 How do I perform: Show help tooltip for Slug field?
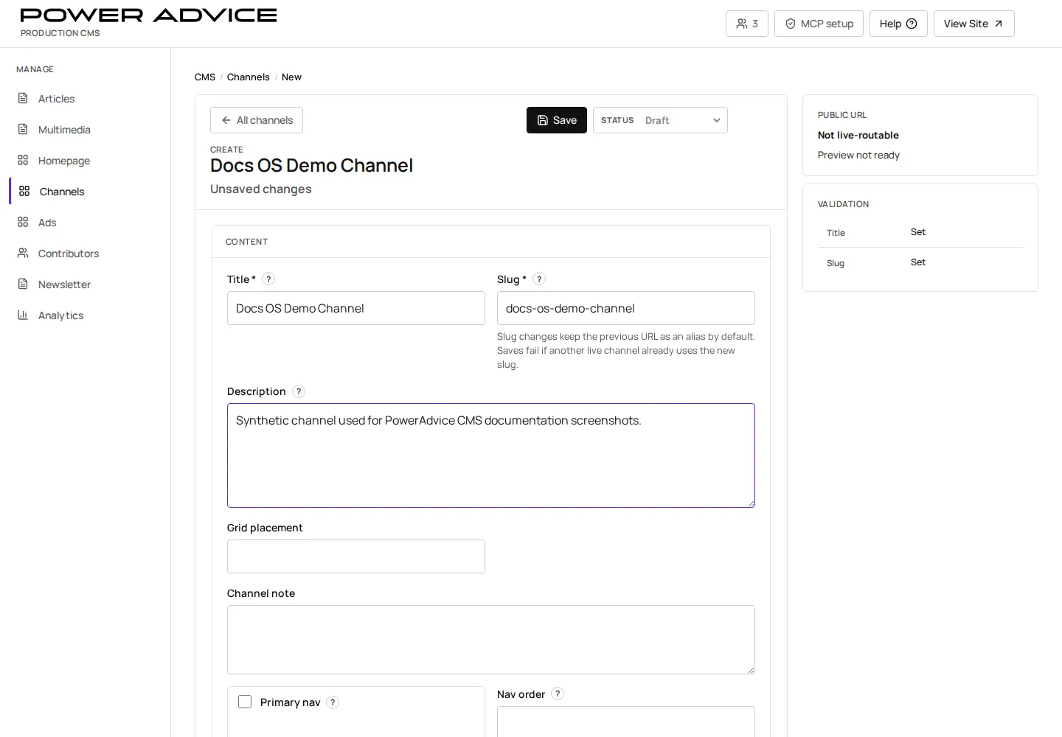539,279
